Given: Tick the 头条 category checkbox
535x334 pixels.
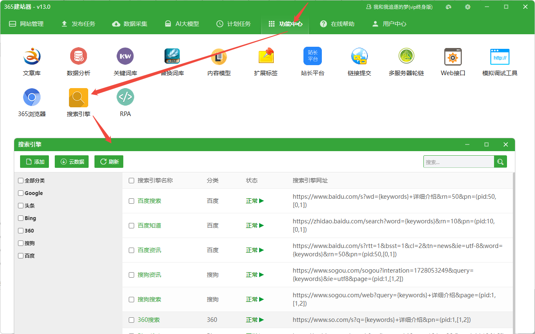Looking at the screenshot, I should 21,206.
